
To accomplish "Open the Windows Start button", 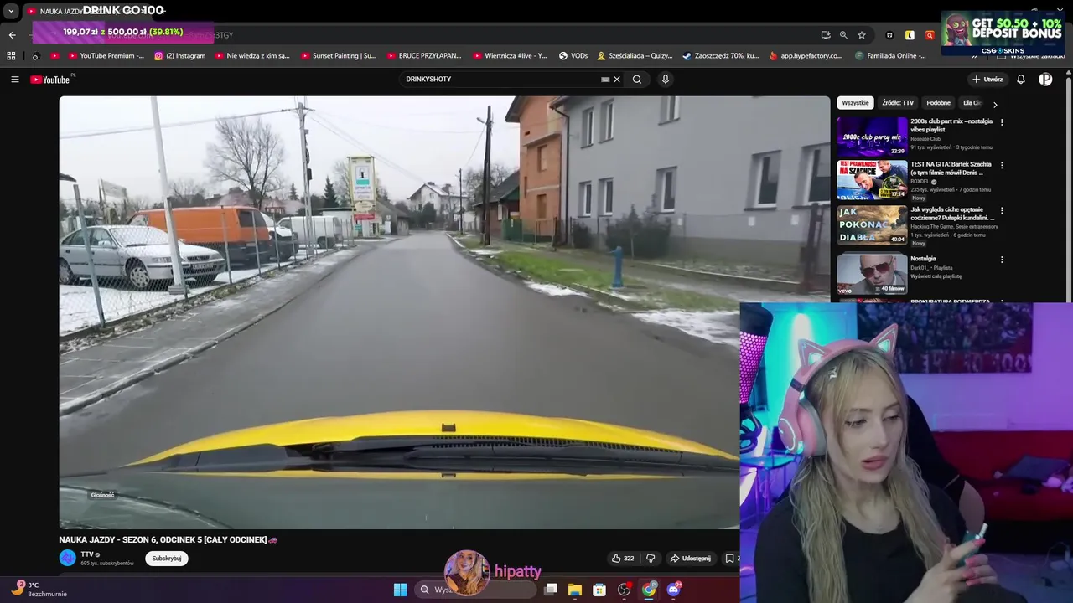I will [x=400, y=590].
